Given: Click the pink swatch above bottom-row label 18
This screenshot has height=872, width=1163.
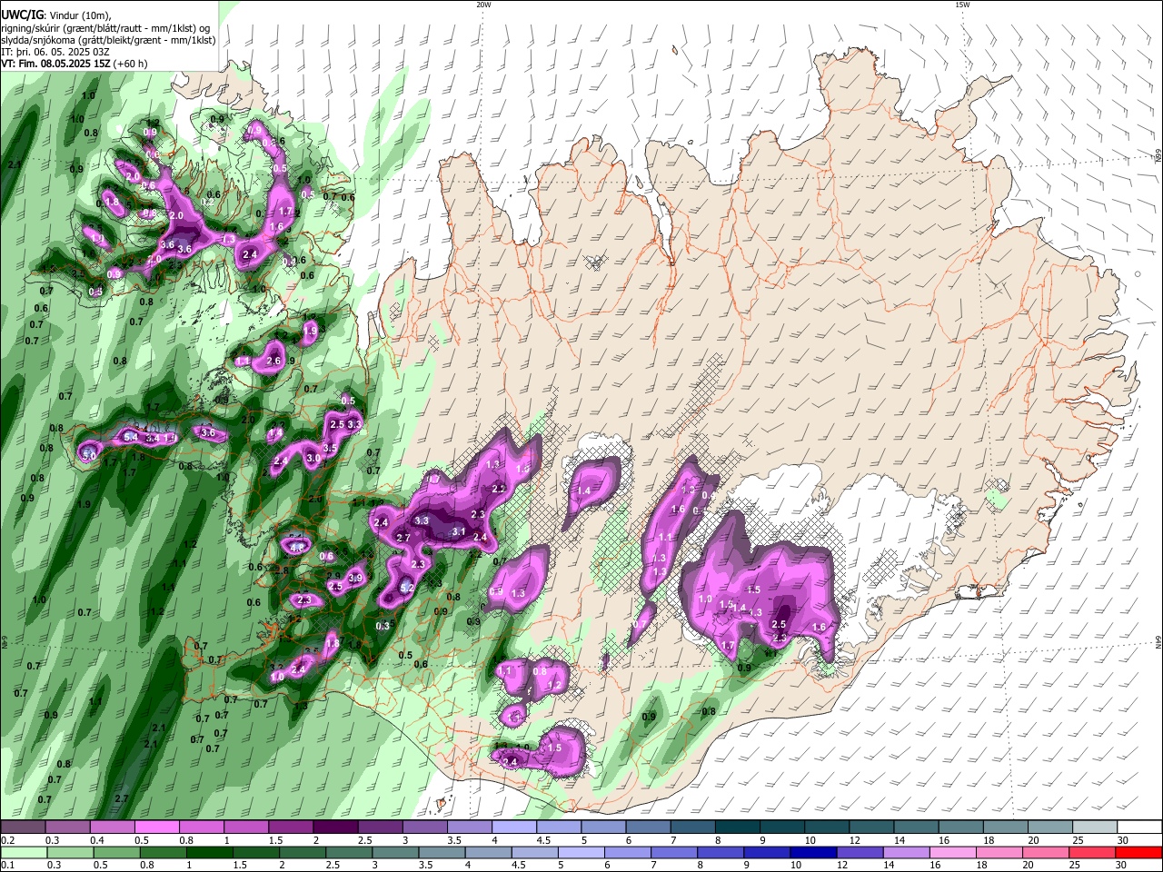Looking at the screenshot, I should pyautogui.click(x=999, y=853).
